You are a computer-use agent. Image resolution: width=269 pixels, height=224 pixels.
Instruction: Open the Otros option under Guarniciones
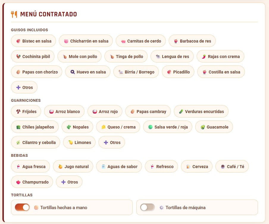(x=112, y=142)
